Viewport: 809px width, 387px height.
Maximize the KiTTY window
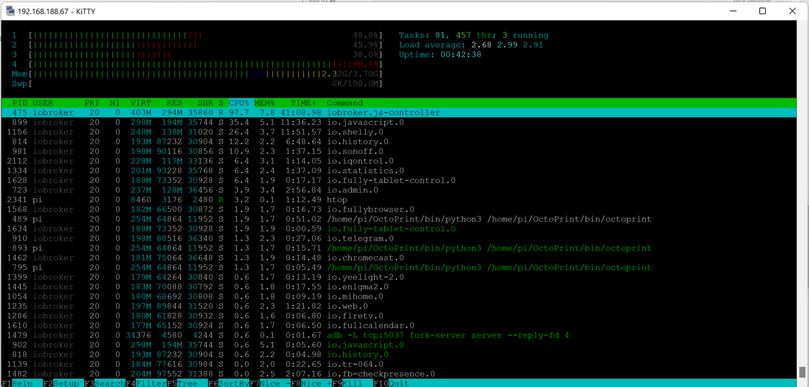762,11
